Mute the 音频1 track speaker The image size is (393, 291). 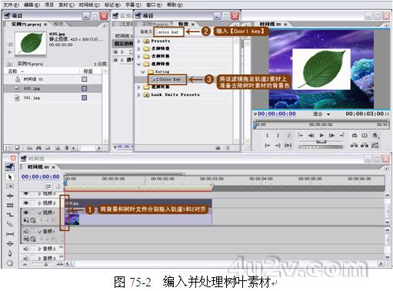(x=26, y=231)
